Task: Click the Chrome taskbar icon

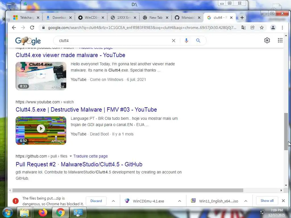Action: tap(60, 212)
